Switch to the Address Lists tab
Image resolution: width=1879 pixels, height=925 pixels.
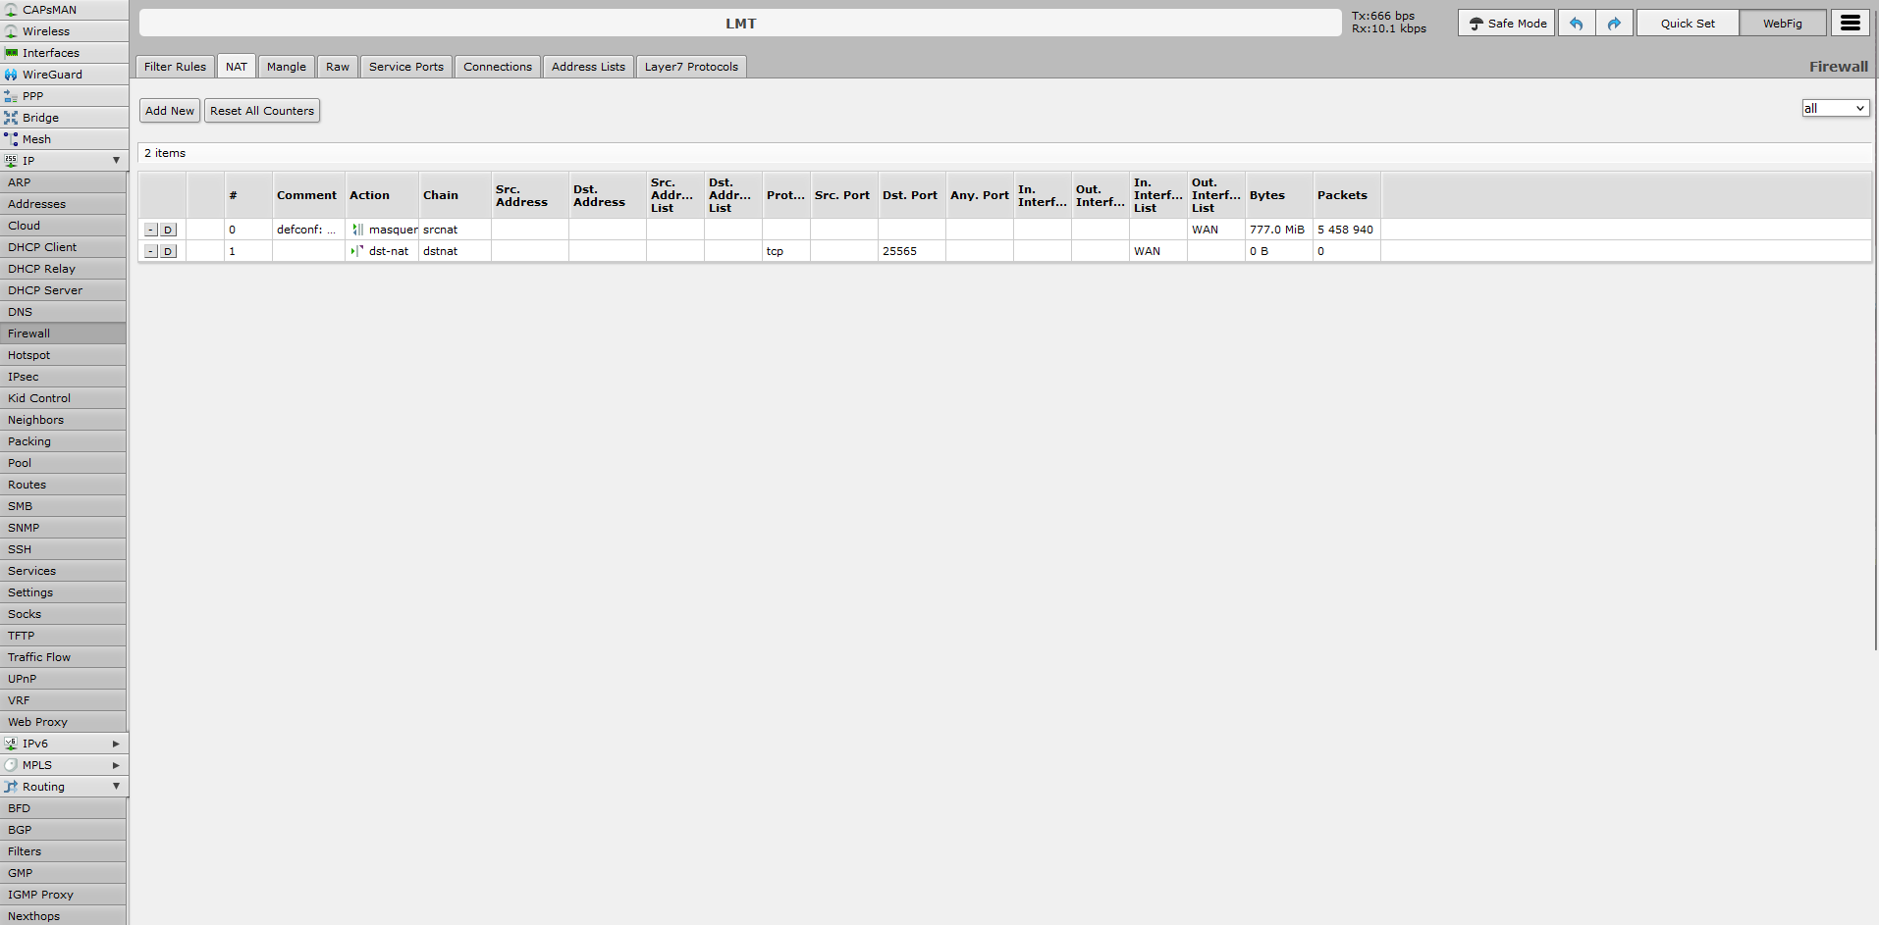tap(588, 67)
